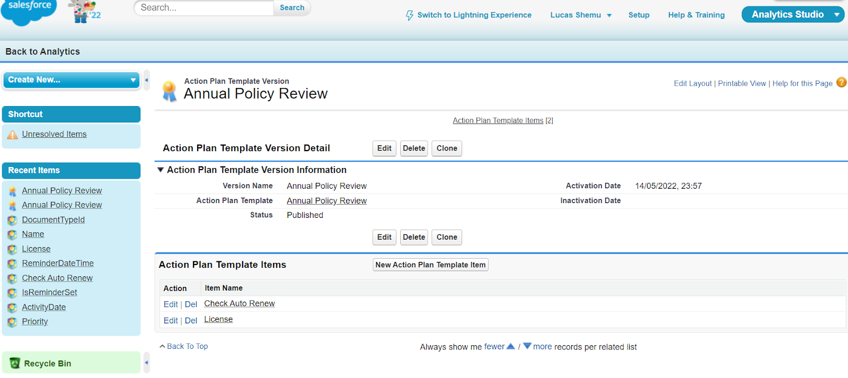Go Back to Analytics
Image resolution: width=848 pixels, height=378 pixels.
43,51
